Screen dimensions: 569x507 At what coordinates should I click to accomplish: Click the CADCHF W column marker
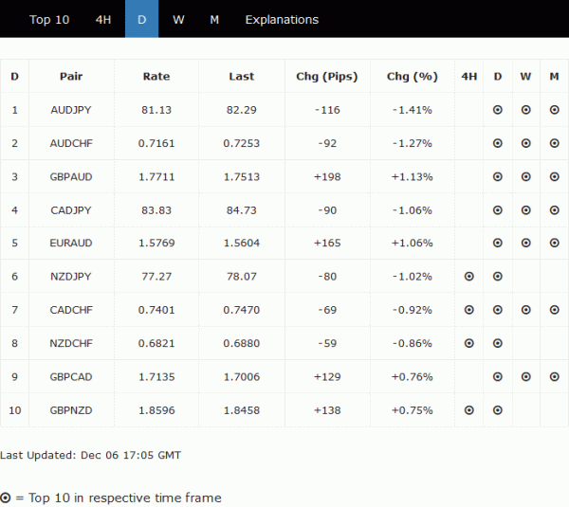point(525,310)
